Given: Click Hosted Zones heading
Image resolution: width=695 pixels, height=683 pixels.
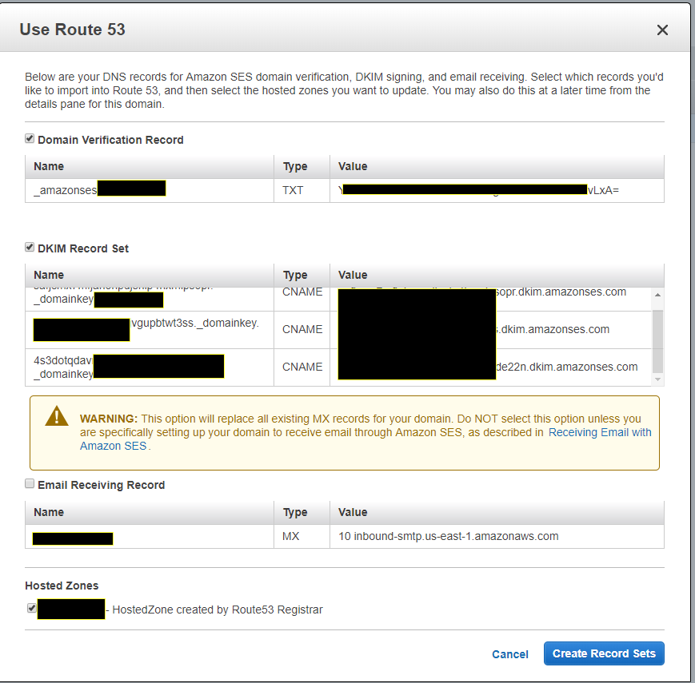Looking at the screenshot, I should (62, 586).
